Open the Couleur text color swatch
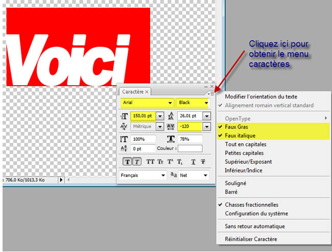The image size is (332, 252). coord(190,148)
